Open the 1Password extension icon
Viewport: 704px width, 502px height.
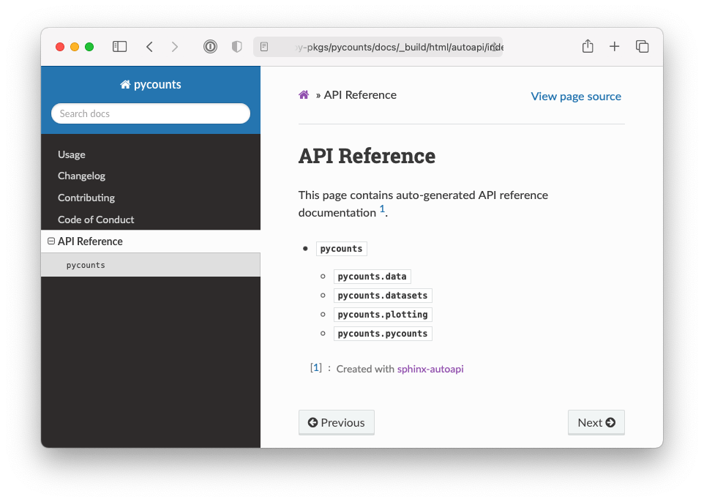210,47
